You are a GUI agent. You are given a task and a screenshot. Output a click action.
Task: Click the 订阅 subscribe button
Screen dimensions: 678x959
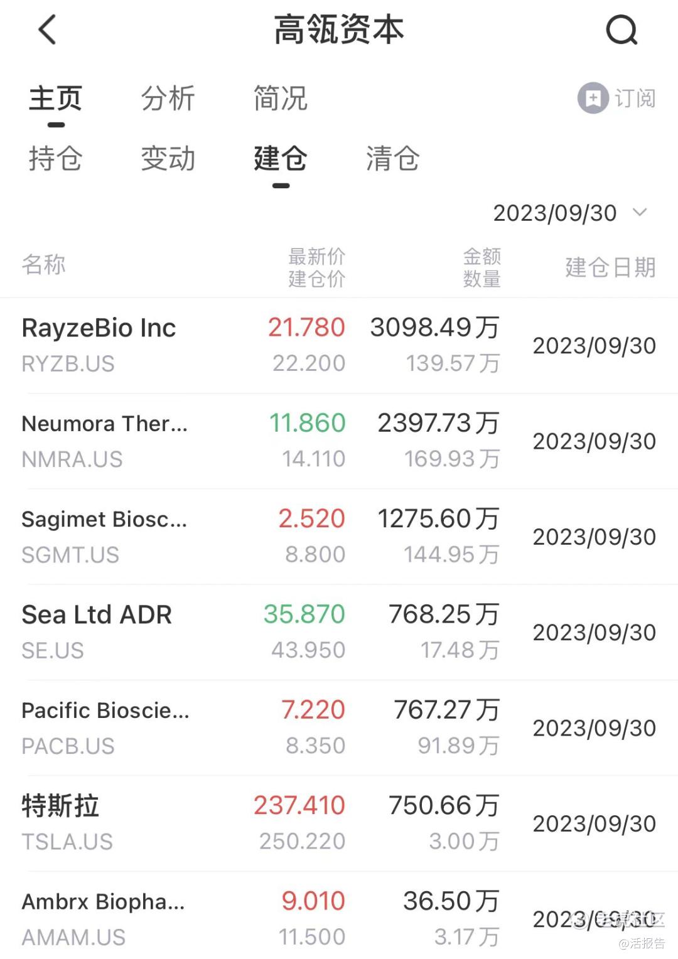(617, 98)
